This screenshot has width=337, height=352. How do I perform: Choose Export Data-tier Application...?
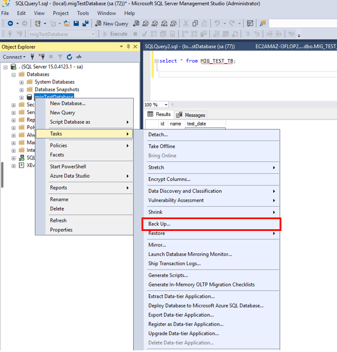[x=212, y=315]
